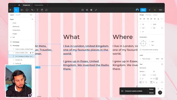The width and height of the screenshot is (177, 100).
Task: Open a new tab with plus button
Action: pos(48,5)
